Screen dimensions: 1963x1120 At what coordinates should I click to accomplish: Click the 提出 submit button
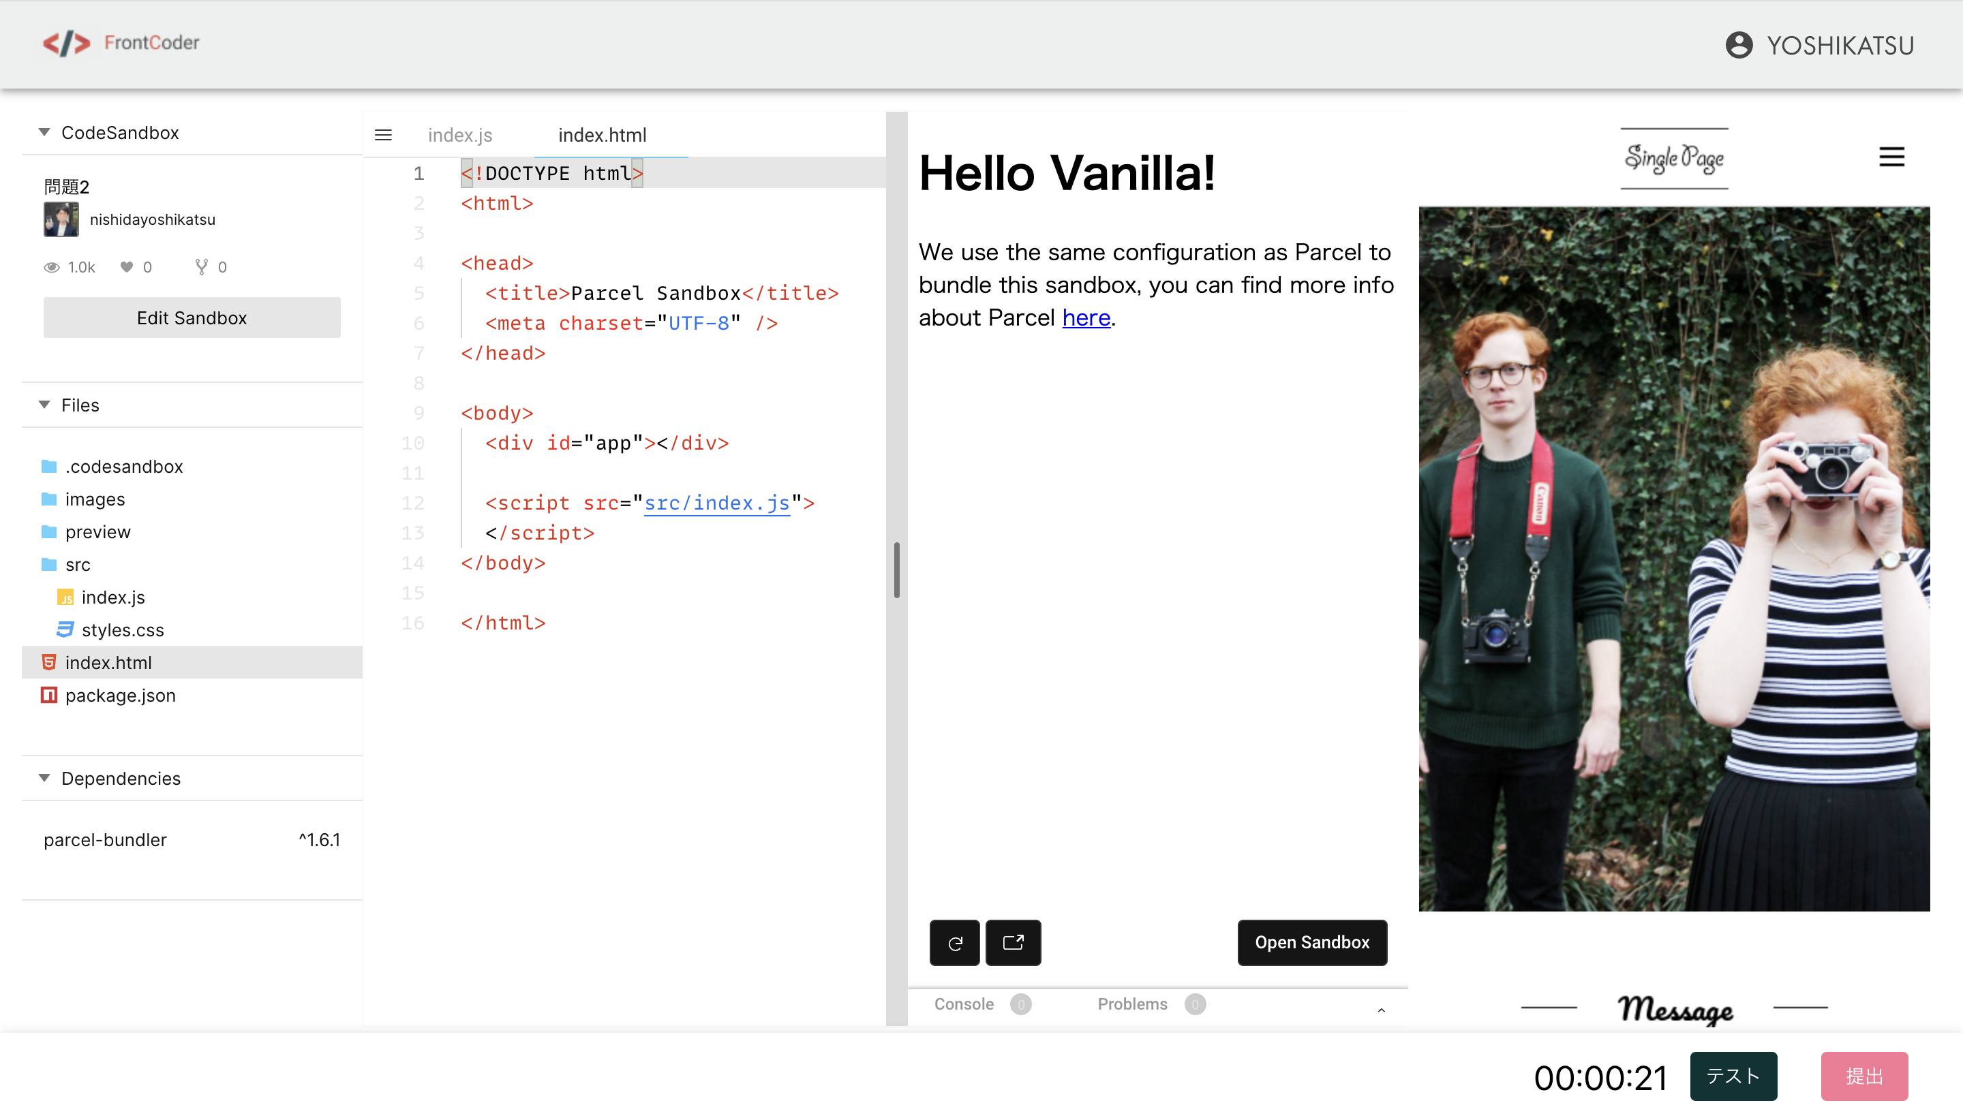point(1864,1076)
